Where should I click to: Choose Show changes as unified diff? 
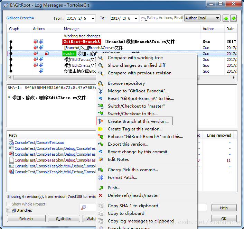(x=137, y=65)
